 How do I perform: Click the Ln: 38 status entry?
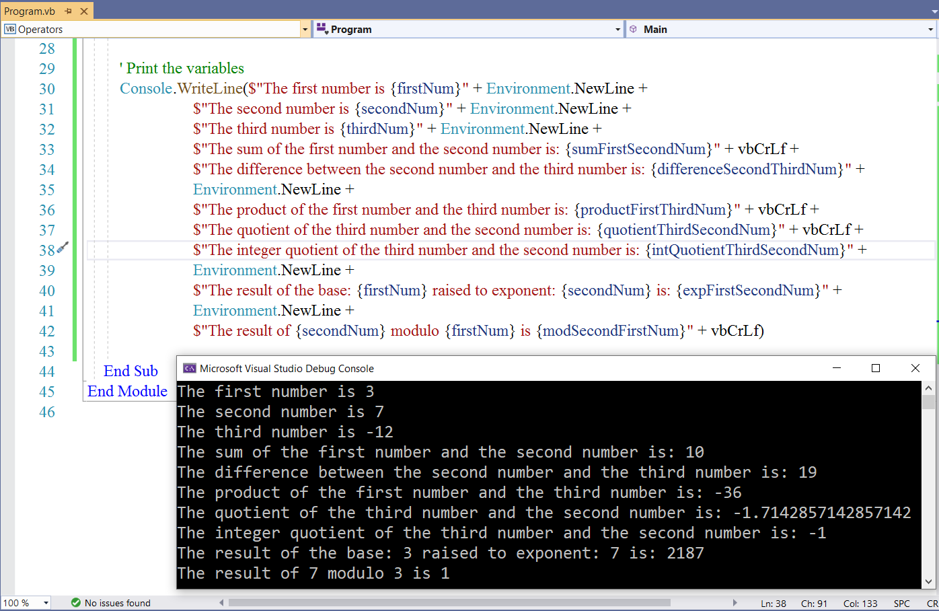(x=774, y=604)
